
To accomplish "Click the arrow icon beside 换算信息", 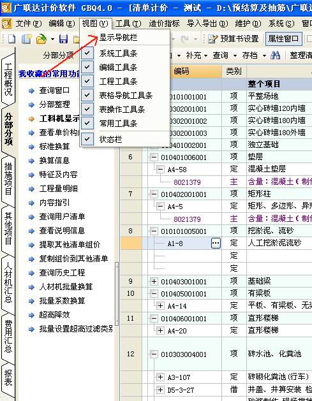I will pos(31,161).
